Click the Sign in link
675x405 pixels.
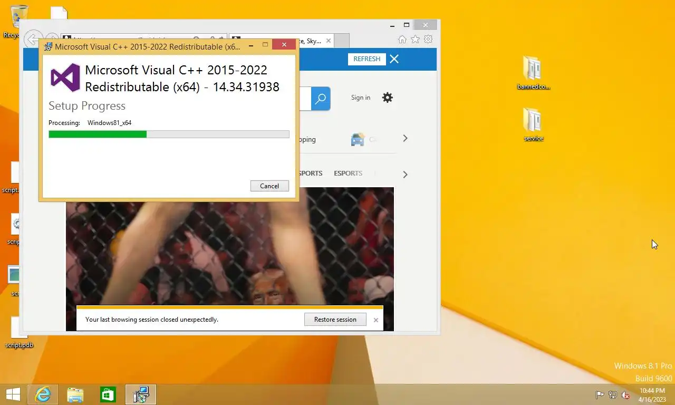pos(361,98)
